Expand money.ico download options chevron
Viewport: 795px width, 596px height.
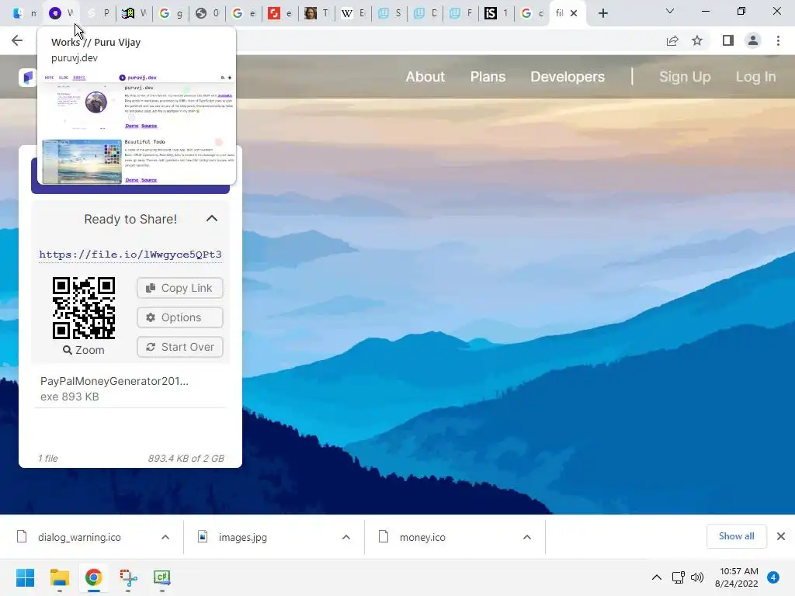(x=527, y=537)
